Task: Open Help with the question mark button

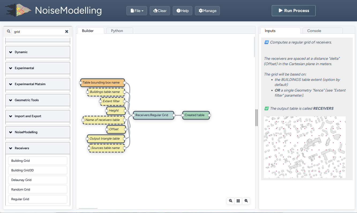Action: coord(183,11)
